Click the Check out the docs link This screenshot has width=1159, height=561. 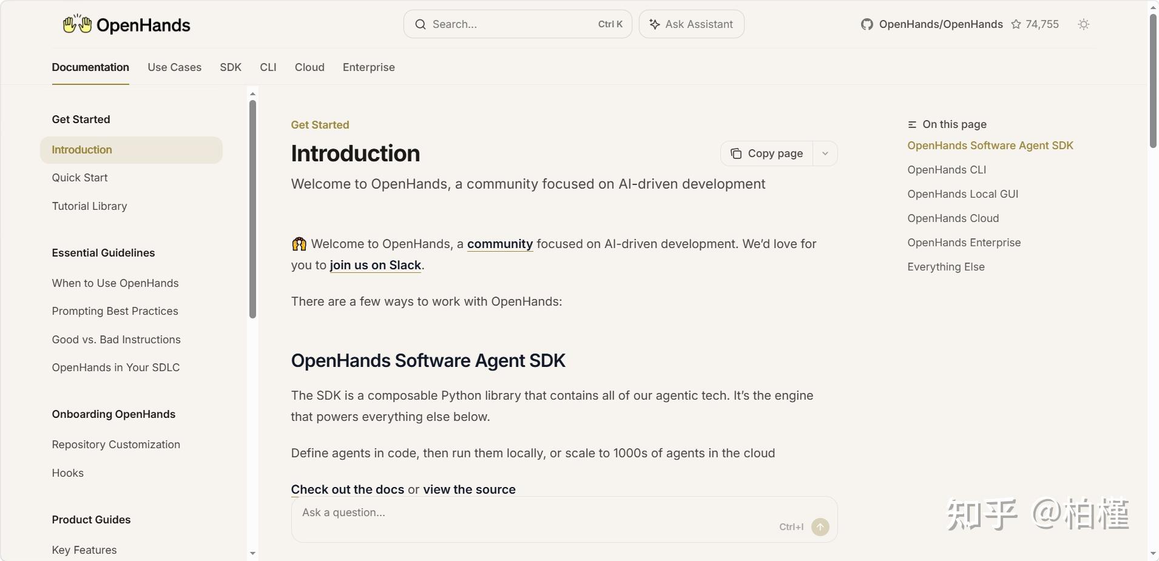coord(348,489)
